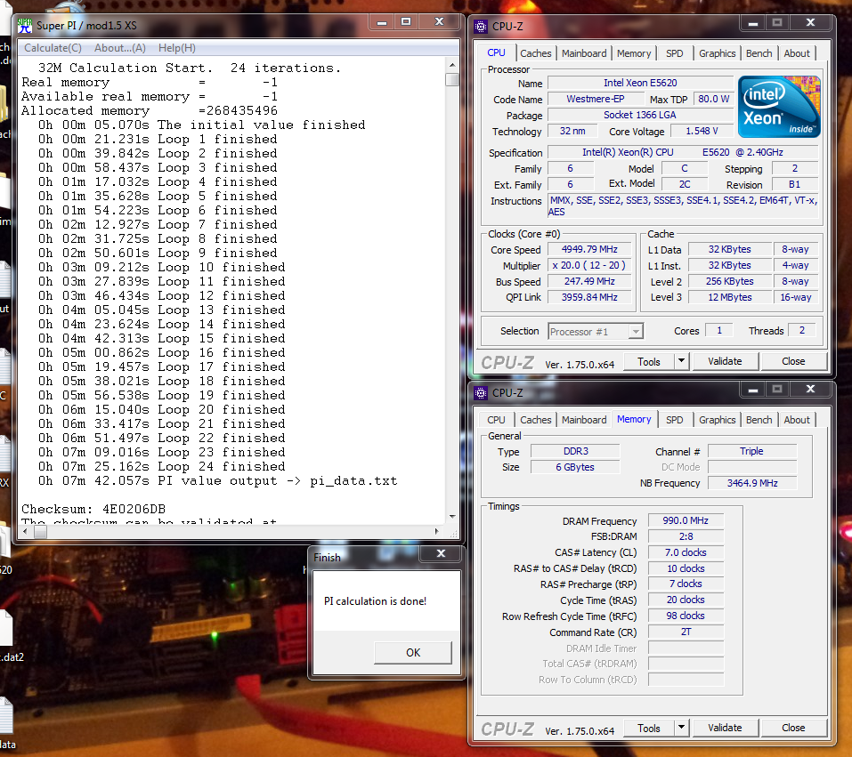Click the QPI Link value 3959.84 MHz
The height and width of the screenshot is (757, 852).
pyautogui.click(x=589, y=297)
